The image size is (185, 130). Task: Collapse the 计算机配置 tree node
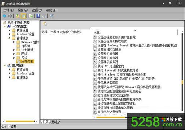tap(5, 26)
